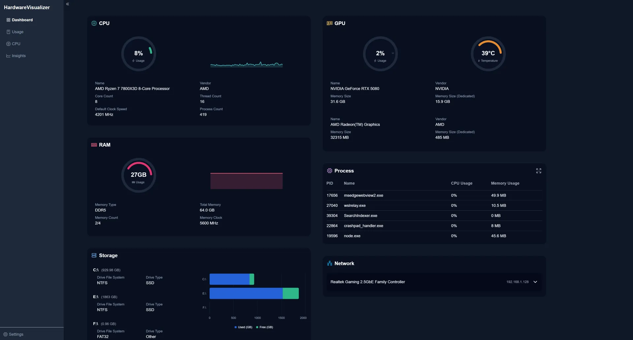Collapse the sidebar with the double-chevron toggle
The height and width of the screenshot is (340, 633).
tap(68, 4)
